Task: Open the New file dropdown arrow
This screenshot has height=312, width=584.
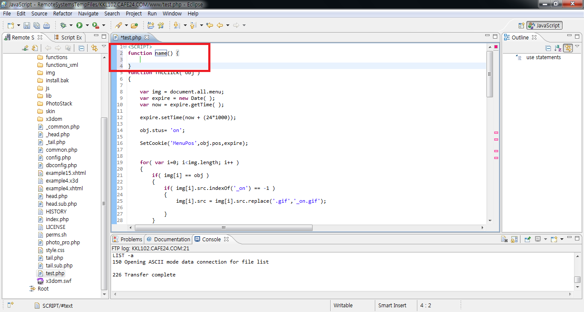Action: coord(18,26)
